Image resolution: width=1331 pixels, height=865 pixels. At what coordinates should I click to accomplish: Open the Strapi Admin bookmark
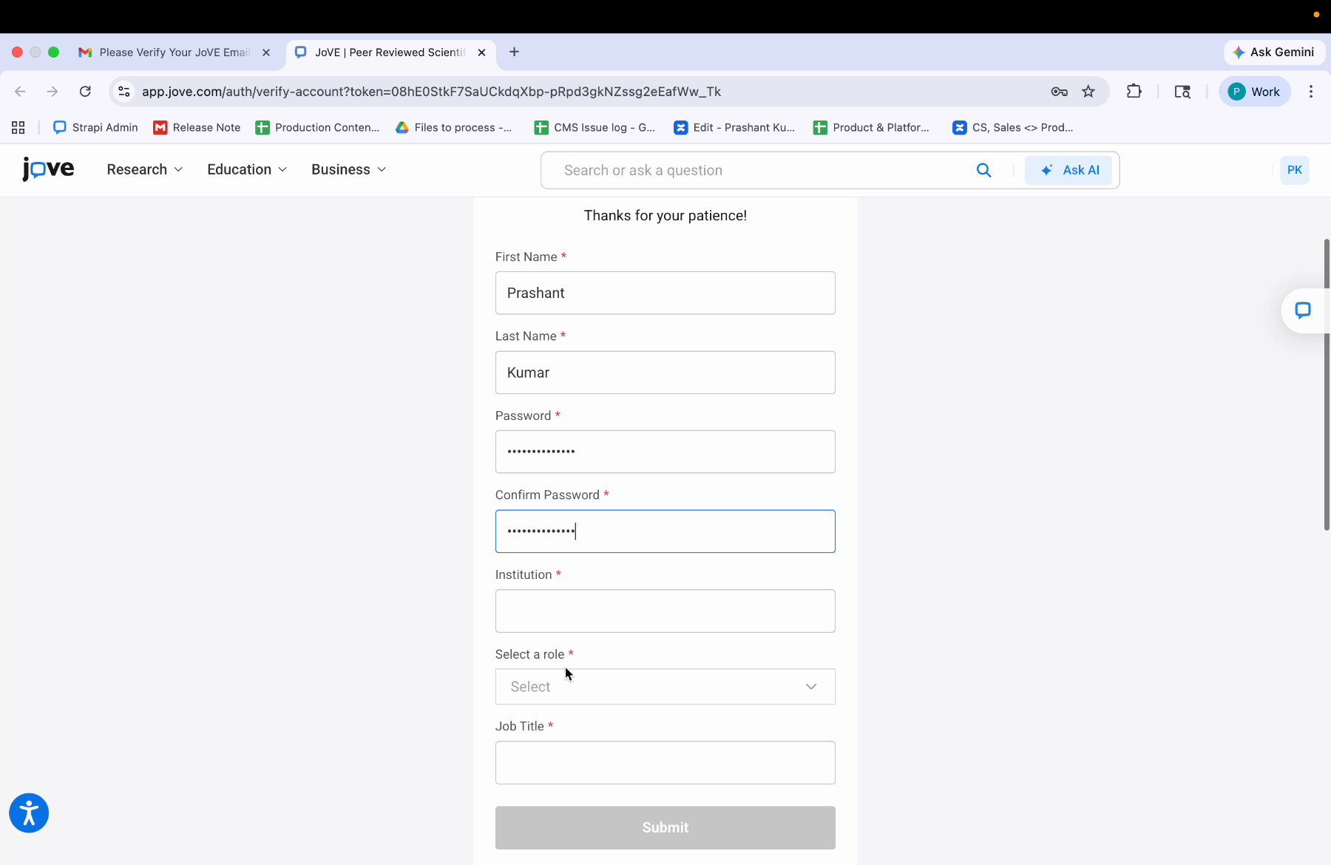[x=95, y=127]
